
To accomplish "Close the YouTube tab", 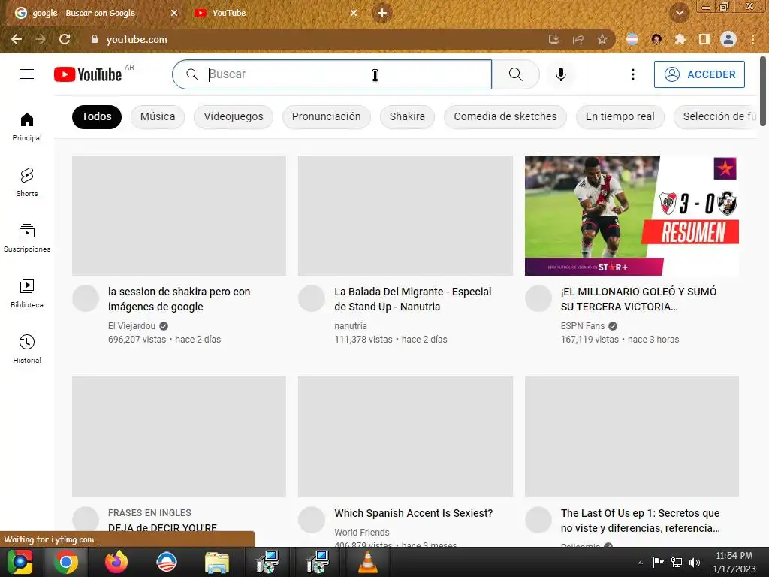I will pyautogui.click(x=354, y=13).
